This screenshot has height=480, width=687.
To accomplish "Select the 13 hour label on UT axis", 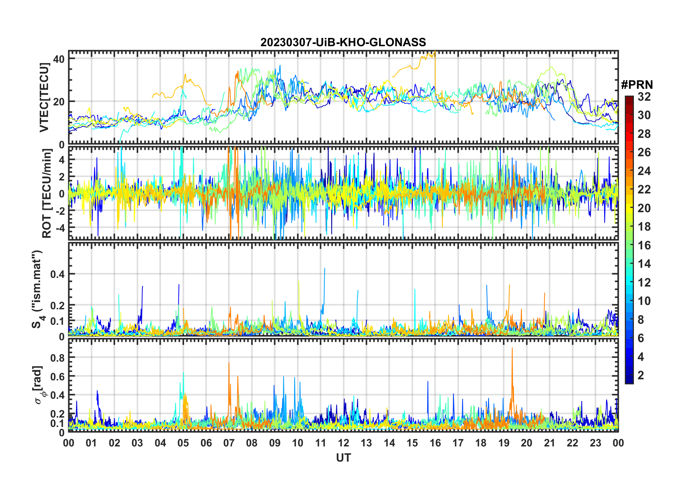I will pyautogui.click(x=366, y=443).
